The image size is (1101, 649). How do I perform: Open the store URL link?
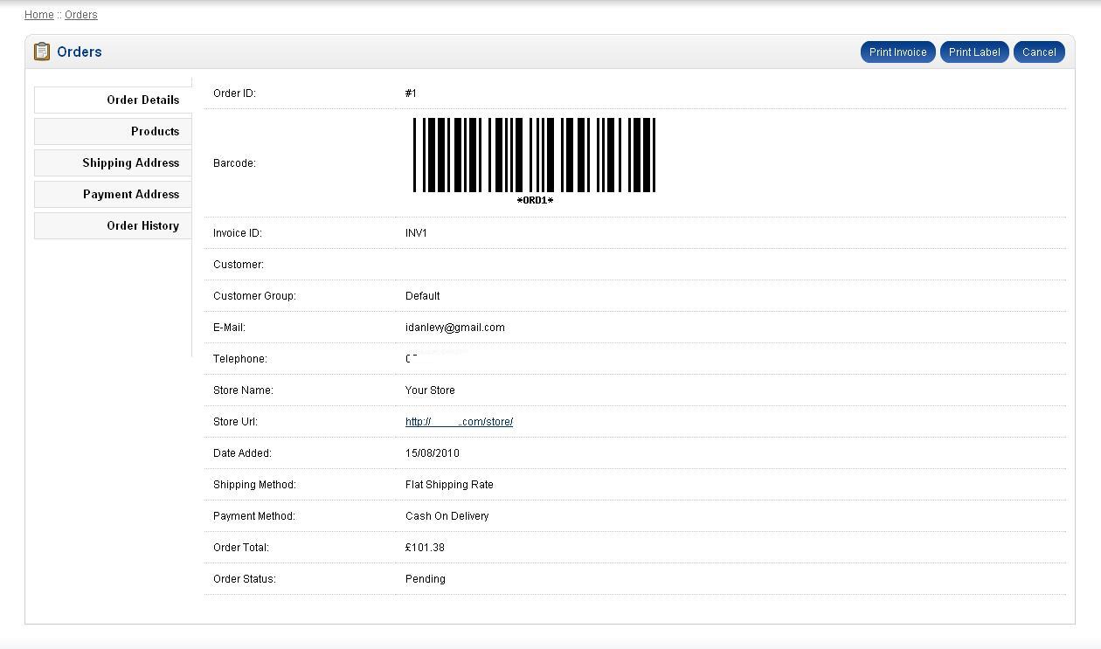pos(459,422)
